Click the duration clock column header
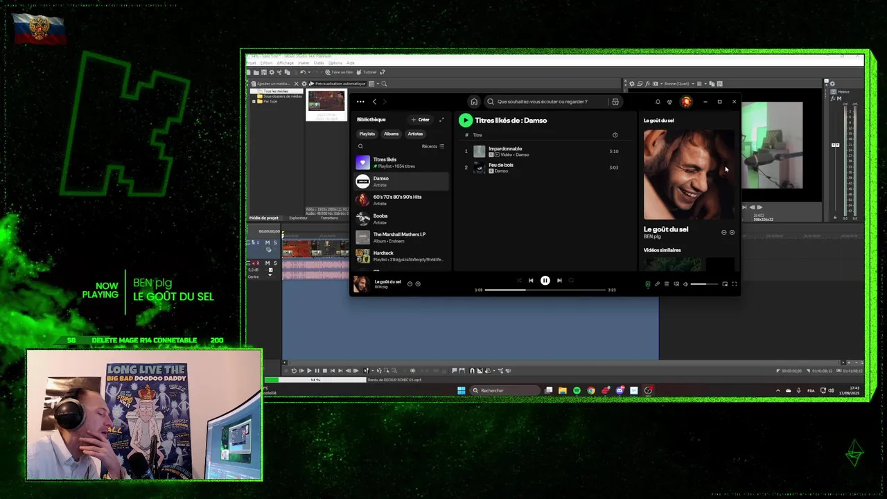 [x=615, y=135]
